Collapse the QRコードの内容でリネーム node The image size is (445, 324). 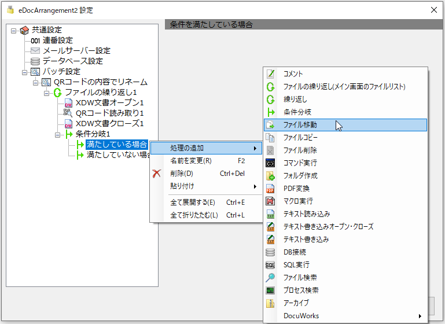[35, 83]
